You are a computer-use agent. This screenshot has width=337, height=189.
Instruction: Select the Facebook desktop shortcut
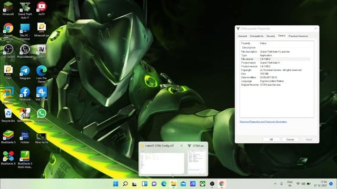[x=25, y=94]
